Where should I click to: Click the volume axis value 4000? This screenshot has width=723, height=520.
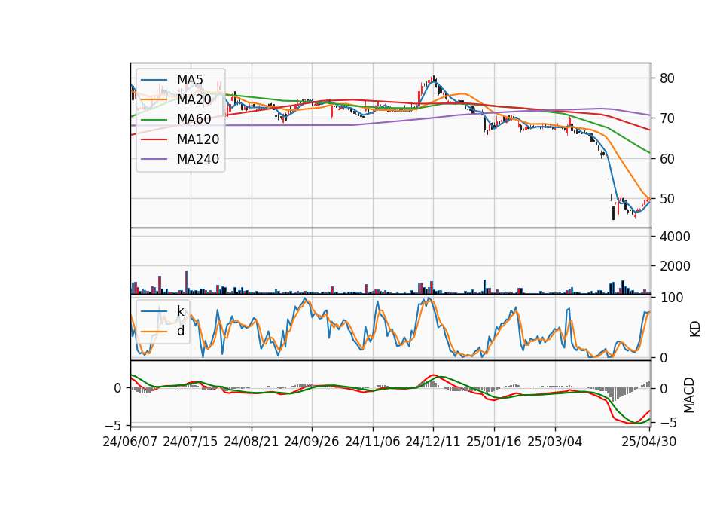tap(675, 237)
